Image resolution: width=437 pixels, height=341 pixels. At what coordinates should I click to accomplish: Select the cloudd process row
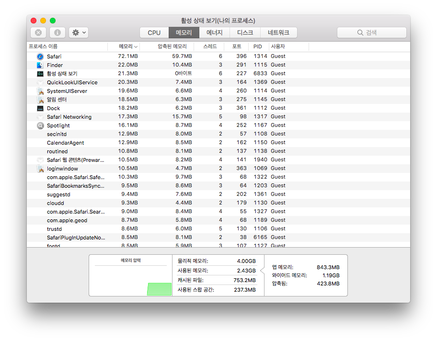218,203
